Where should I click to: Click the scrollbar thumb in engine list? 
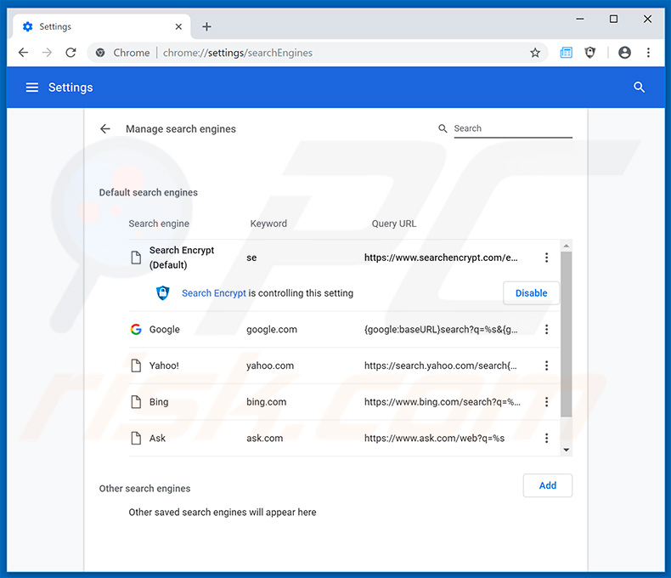coord(567,334)
